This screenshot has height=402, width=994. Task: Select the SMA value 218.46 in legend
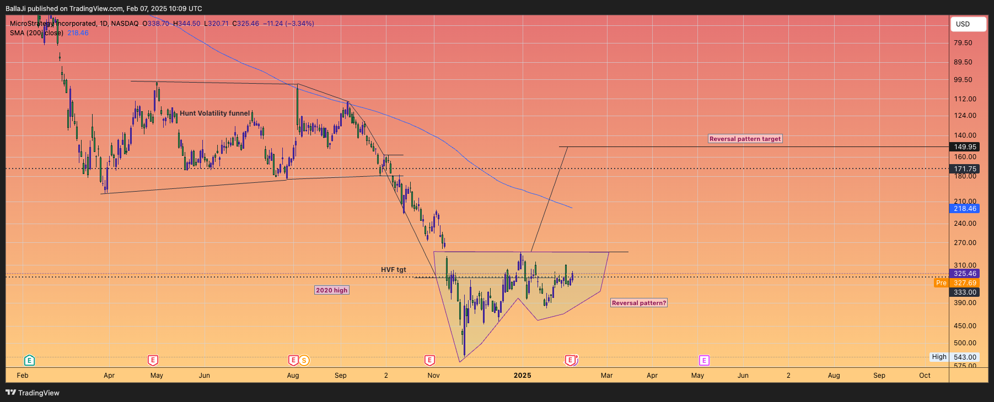78,33
